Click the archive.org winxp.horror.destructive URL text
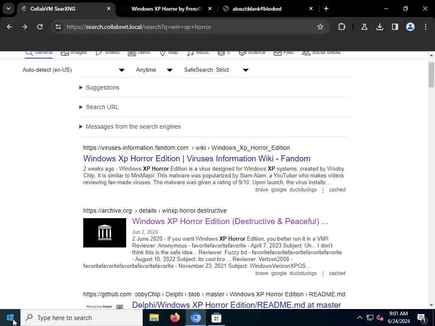The image size is (435, 326). (155, 211)
